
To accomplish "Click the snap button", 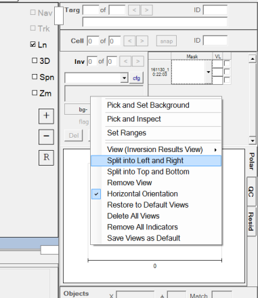I will point(167,41).
